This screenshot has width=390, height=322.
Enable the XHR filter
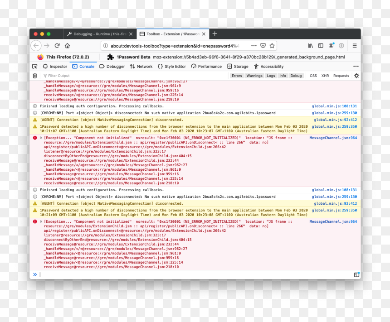pyautogui.click(x=325, y=76)
